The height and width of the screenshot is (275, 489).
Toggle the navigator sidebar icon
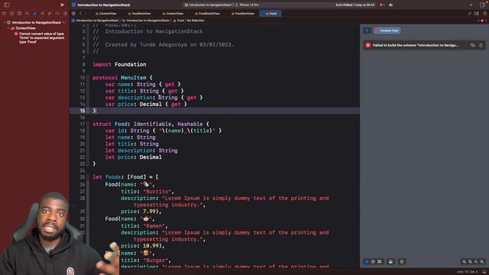7,5
